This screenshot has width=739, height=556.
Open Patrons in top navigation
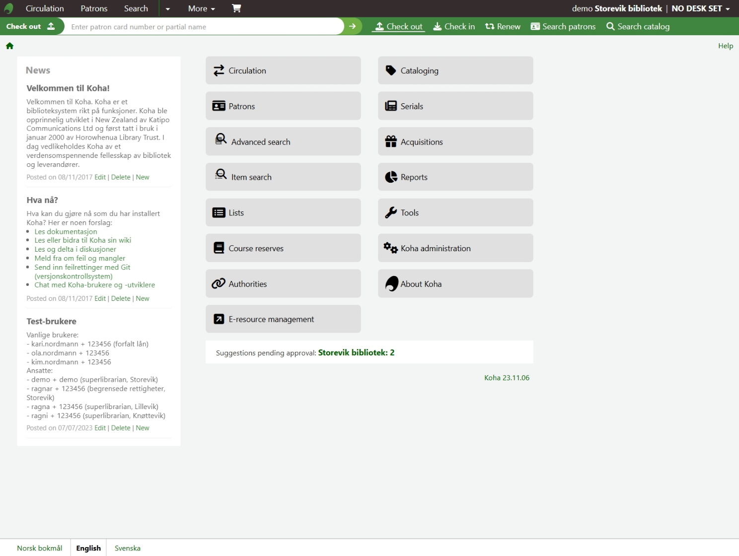[94, 8]
